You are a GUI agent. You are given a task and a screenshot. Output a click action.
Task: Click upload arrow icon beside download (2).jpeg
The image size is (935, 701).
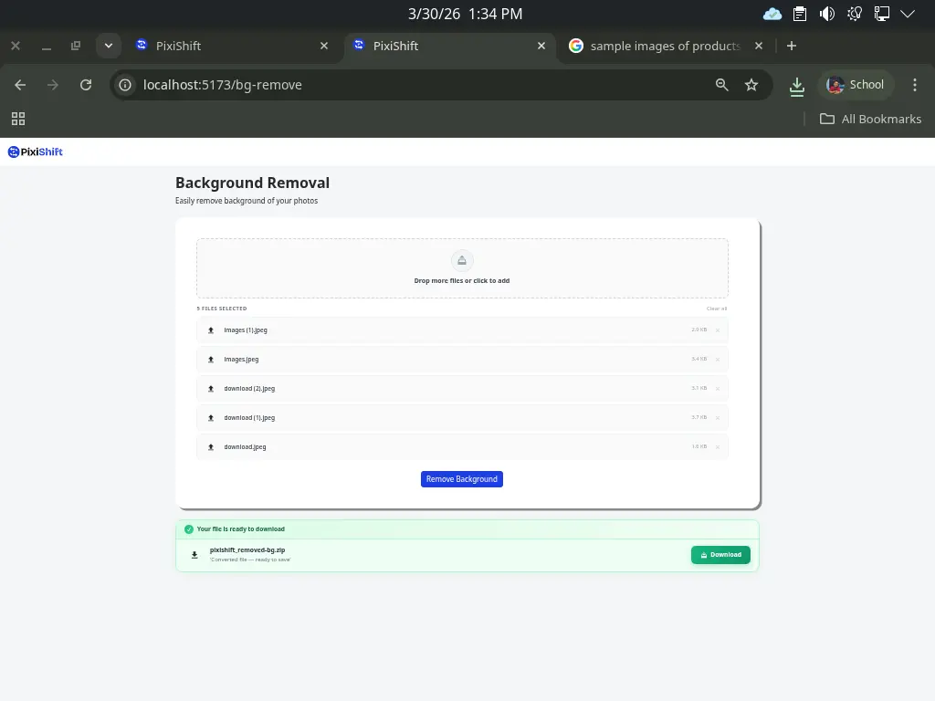coord(211,389)
